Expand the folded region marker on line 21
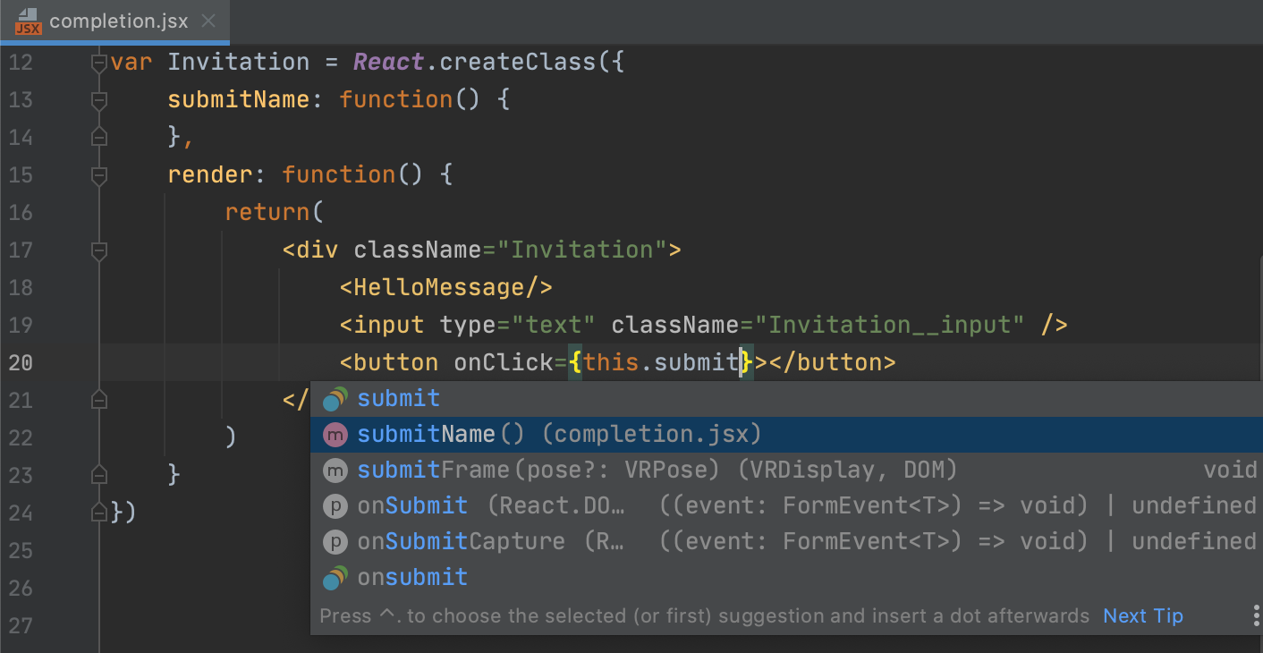 click(x=98, y=400)
